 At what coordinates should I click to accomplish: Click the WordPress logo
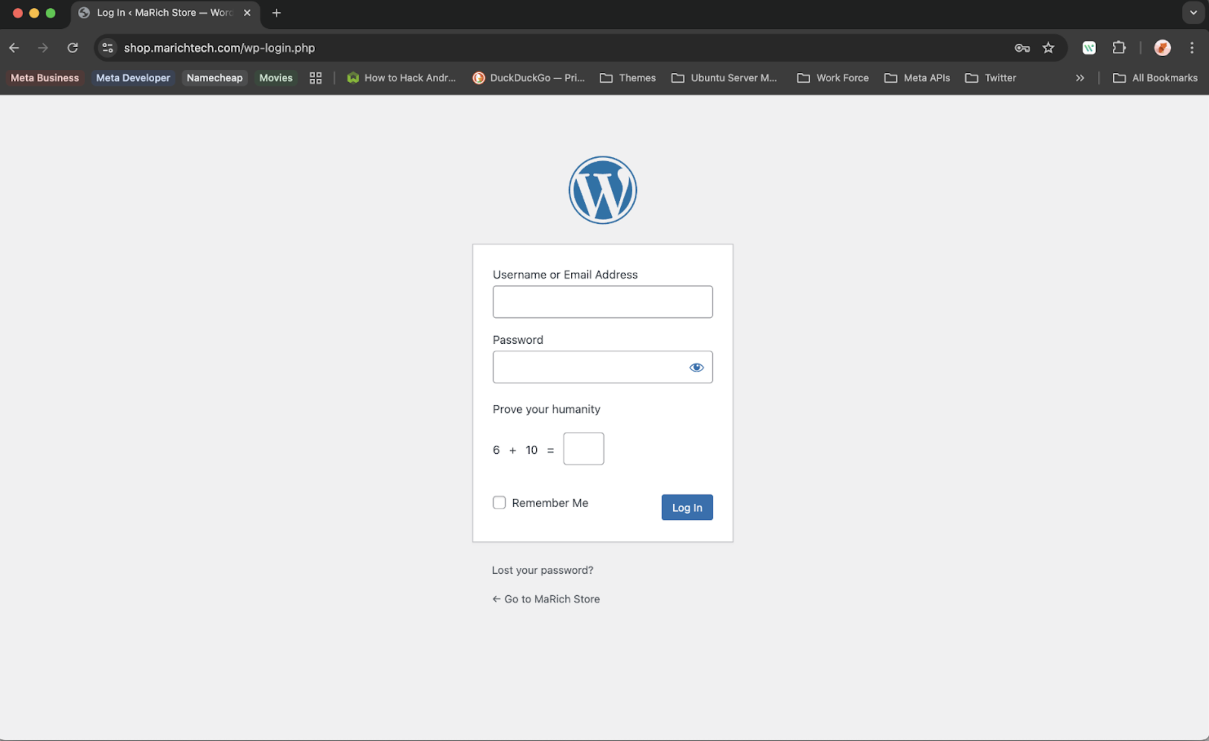pyautogui.click(x=602, y=190)
